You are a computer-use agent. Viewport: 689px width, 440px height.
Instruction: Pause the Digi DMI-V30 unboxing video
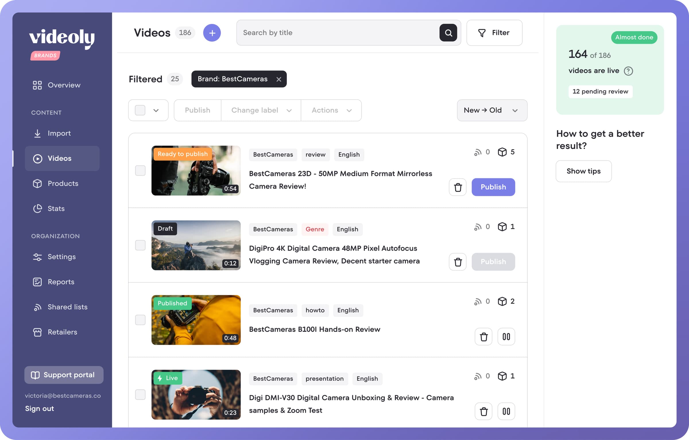(506, 411)
